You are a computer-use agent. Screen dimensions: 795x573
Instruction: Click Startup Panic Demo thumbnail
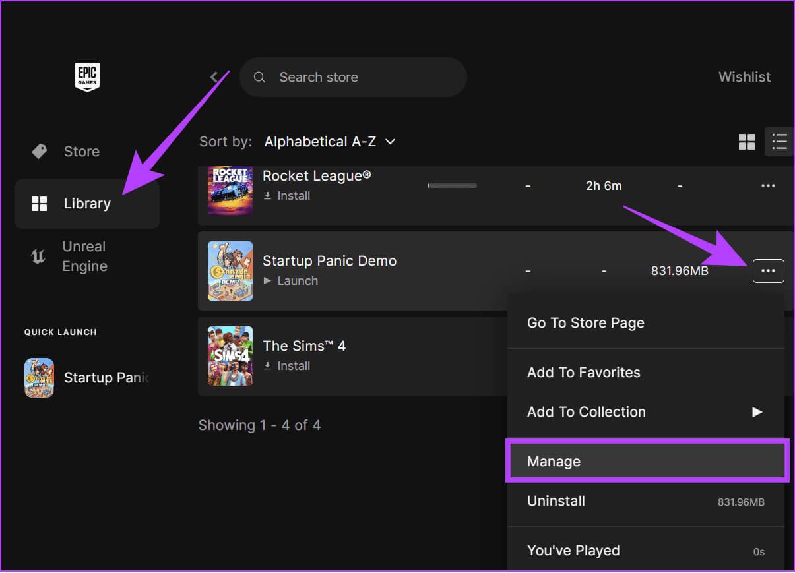(x=230, y=271)
